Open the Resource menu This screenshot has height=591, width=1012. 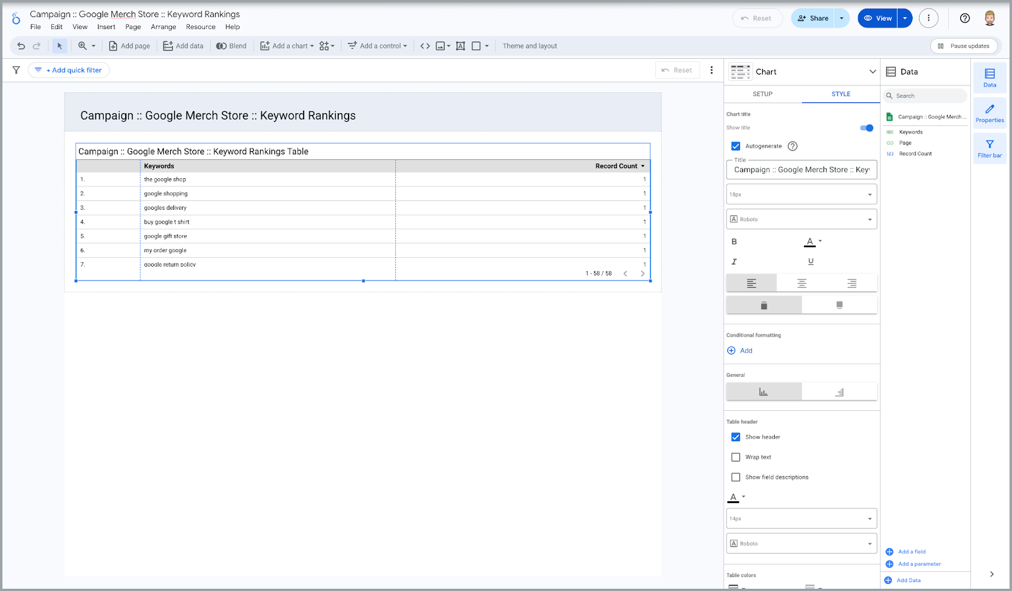(x=201, y=27)
